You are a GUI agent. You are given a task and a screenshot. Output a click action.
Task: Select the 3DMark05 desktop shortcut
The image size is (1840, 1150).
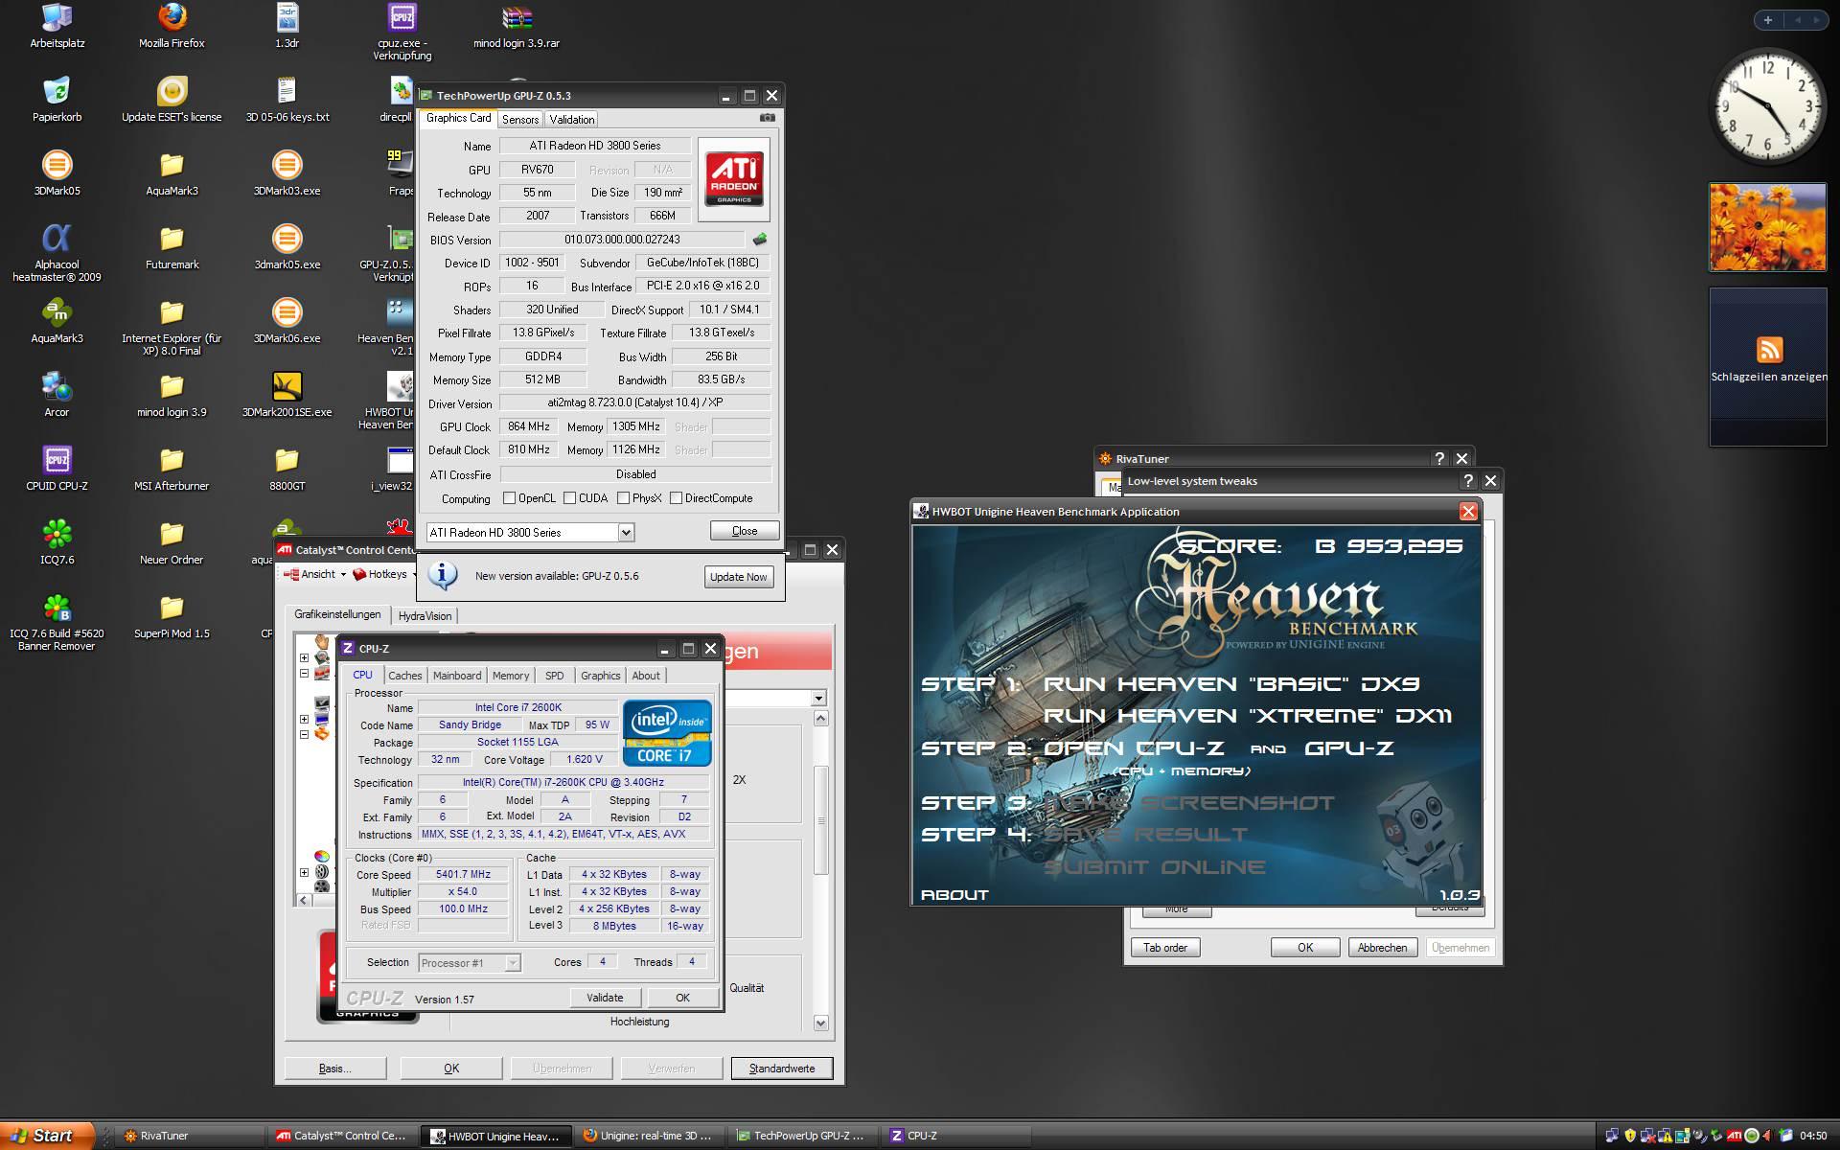(57, 173)
